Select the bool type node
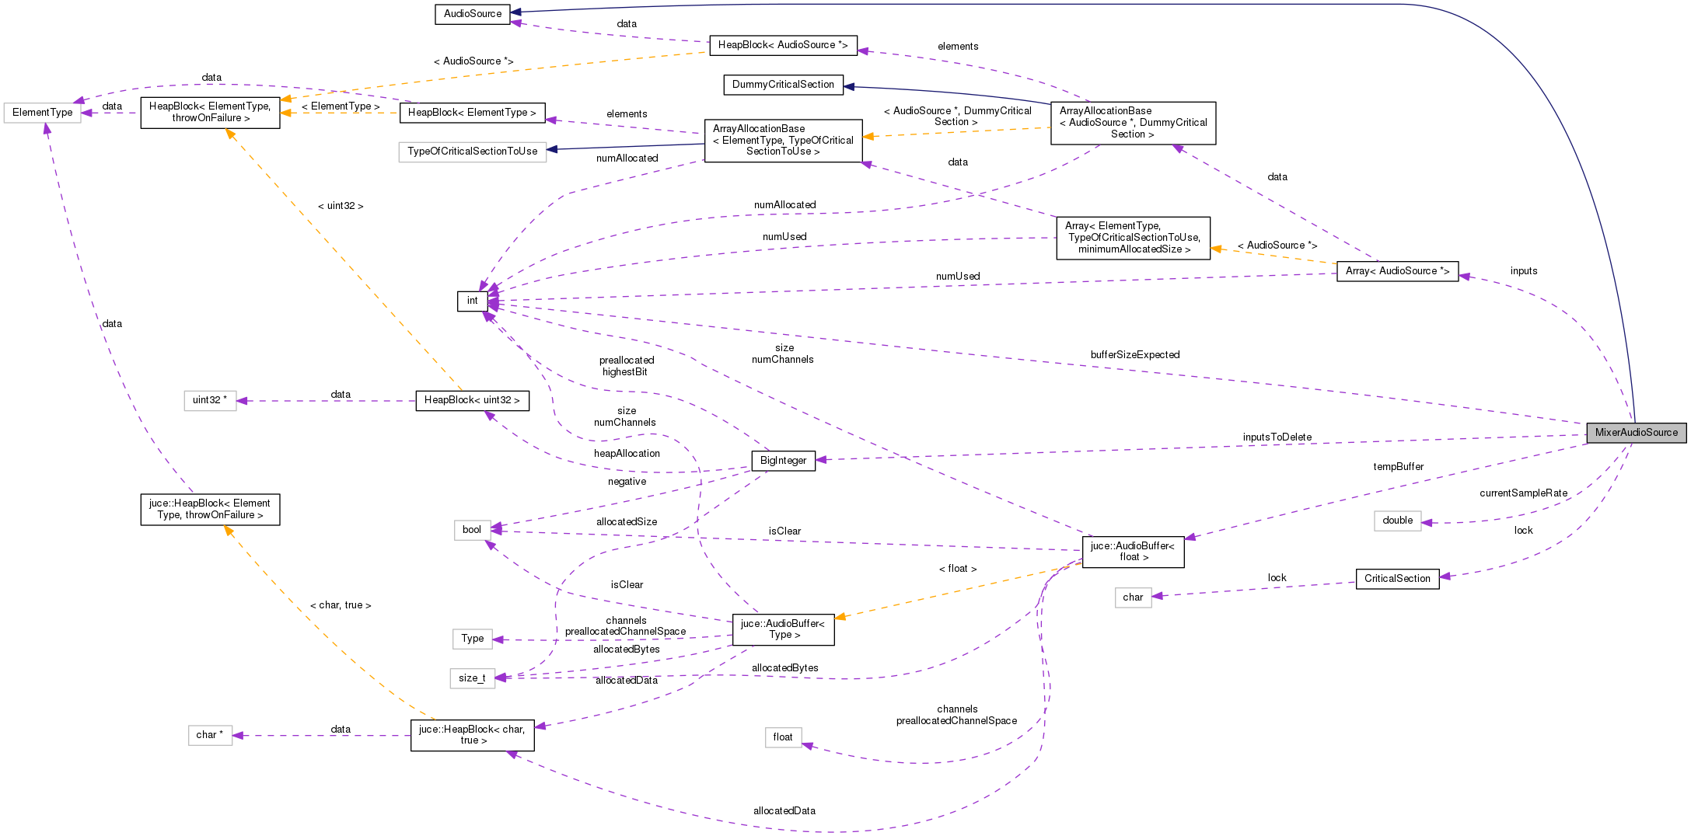This screenshot has width=1691, height=836. [x=470, y=529]
